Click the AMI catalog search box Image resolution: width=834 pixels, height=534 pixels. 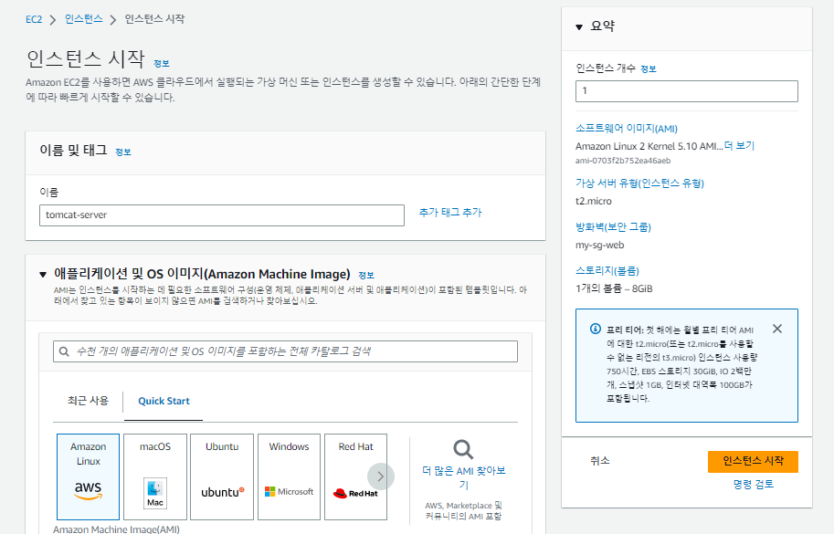pyautogui.click(x=285, y=351)
